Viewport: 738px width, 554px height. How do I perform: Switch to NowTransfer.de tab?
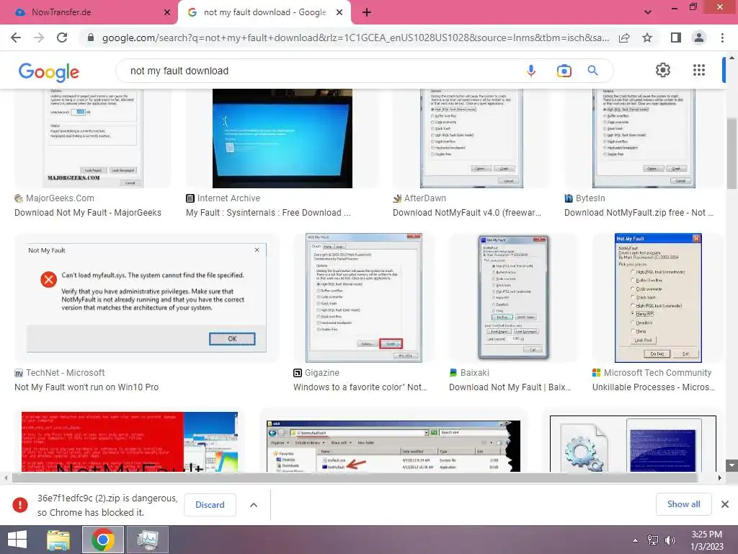point(88,13)
